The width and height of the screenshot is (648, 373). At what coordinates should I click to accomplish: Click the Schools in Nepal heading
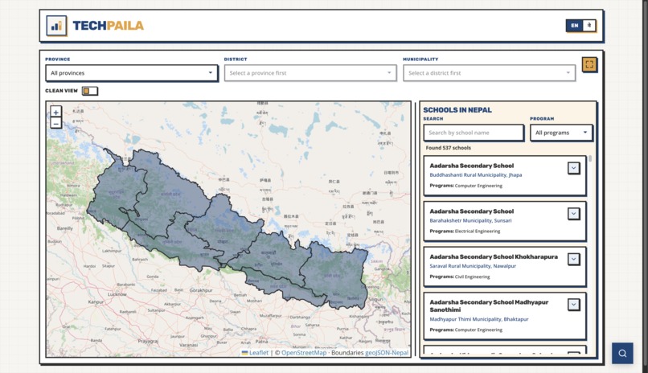tap(457, 110)
